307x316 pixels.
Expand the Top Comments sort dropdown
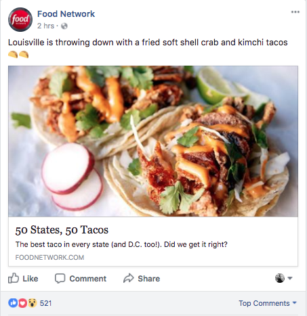(x=268, y=303)
